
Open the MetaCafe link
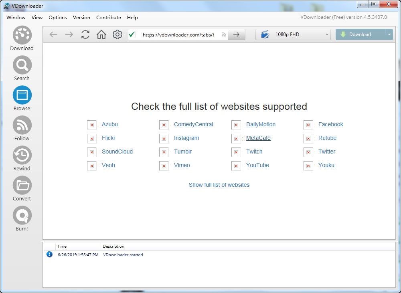pyautogui.click(x=258, y=138)
